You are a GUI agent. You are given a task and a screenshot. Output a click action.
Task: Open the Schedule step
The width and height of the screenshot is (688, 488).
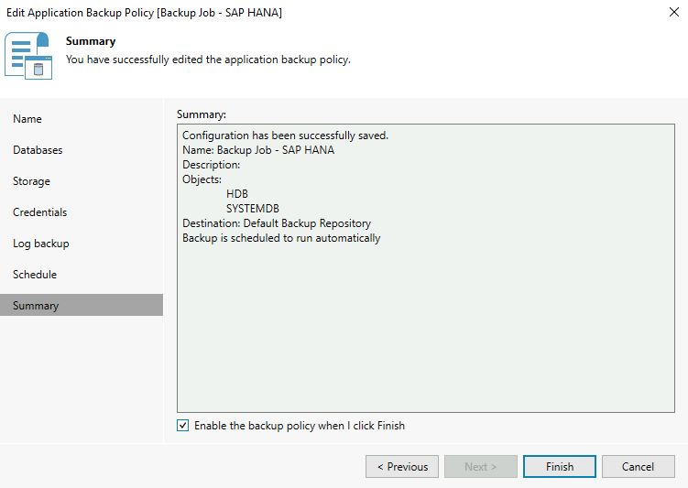coord(35,275)
